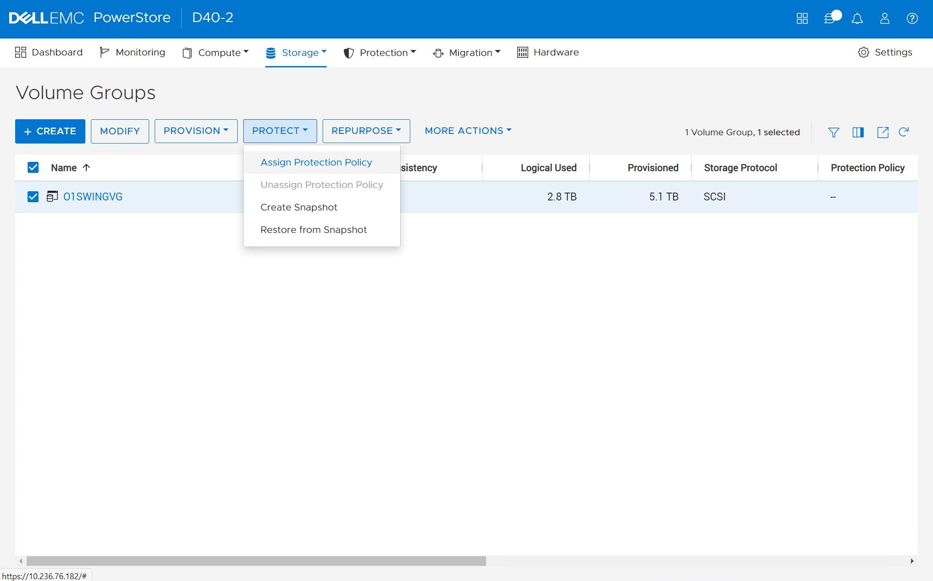Viewport: 933px width, 581px height.
Task: Open the 01SWINGVG volume group link
Action: click(93, 197)
